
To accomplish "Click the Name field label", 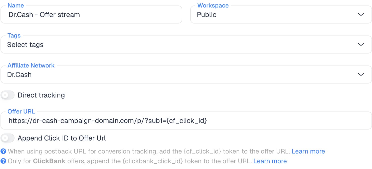I will click(x=16, y=5).
